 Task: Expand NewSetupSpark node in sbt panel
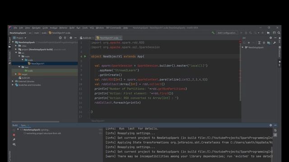tap(243, 47)
